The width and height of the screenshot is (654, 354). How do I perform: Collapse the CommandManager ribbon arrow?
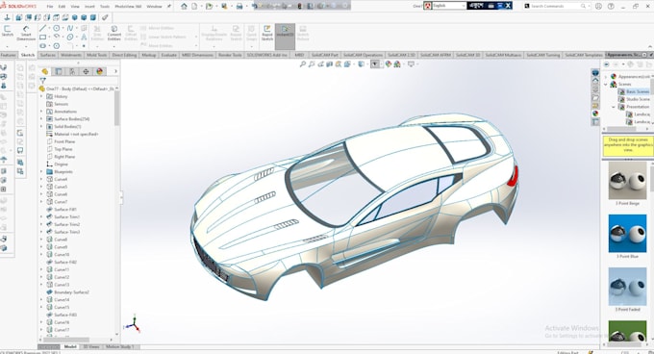coord(650,47)
